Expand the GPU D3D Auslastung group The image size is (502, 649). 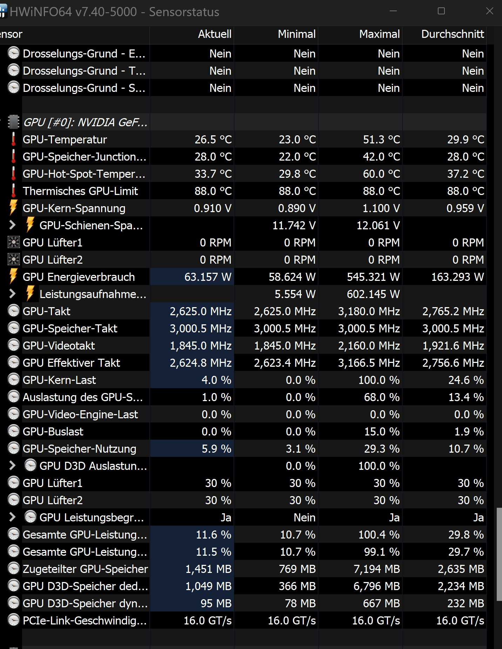click(x=12, y=466)
